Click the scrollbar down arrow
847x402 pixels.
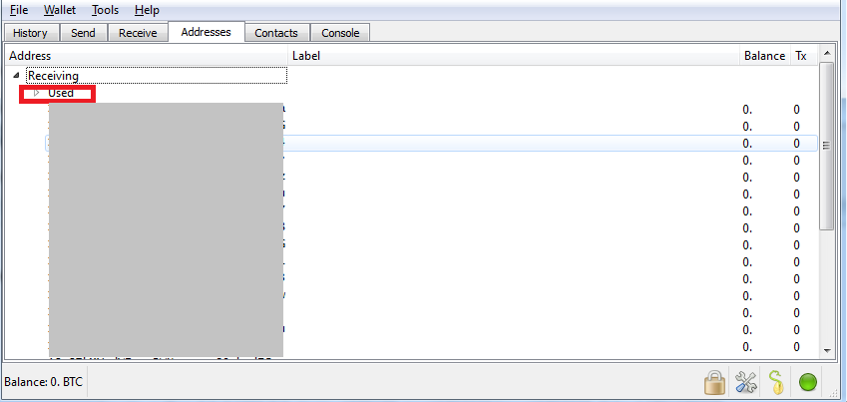pyautogui.click(x=826, y=351)
